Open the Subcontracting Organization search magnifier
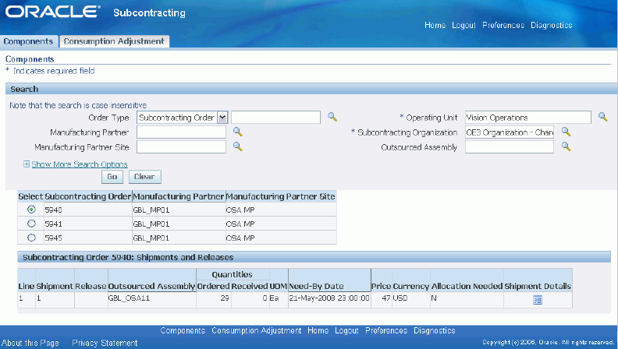Viewport: 618px width, 349px height. pyautogui.click(x=566, y=132)
